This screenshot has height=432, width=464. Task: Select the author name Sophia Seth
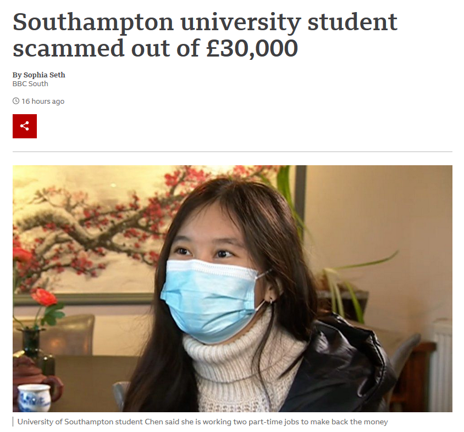click(x=45, y=75)
